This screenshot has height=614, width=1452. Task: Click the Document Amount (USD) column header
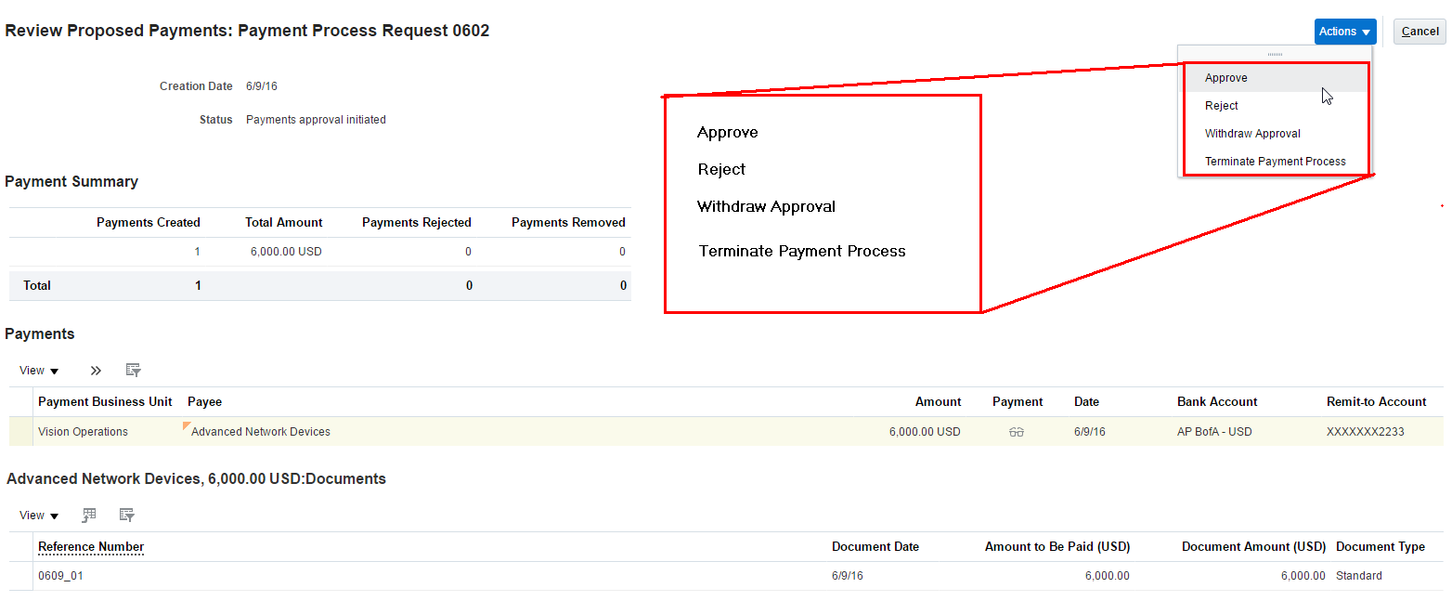[x=1253, y=547]
